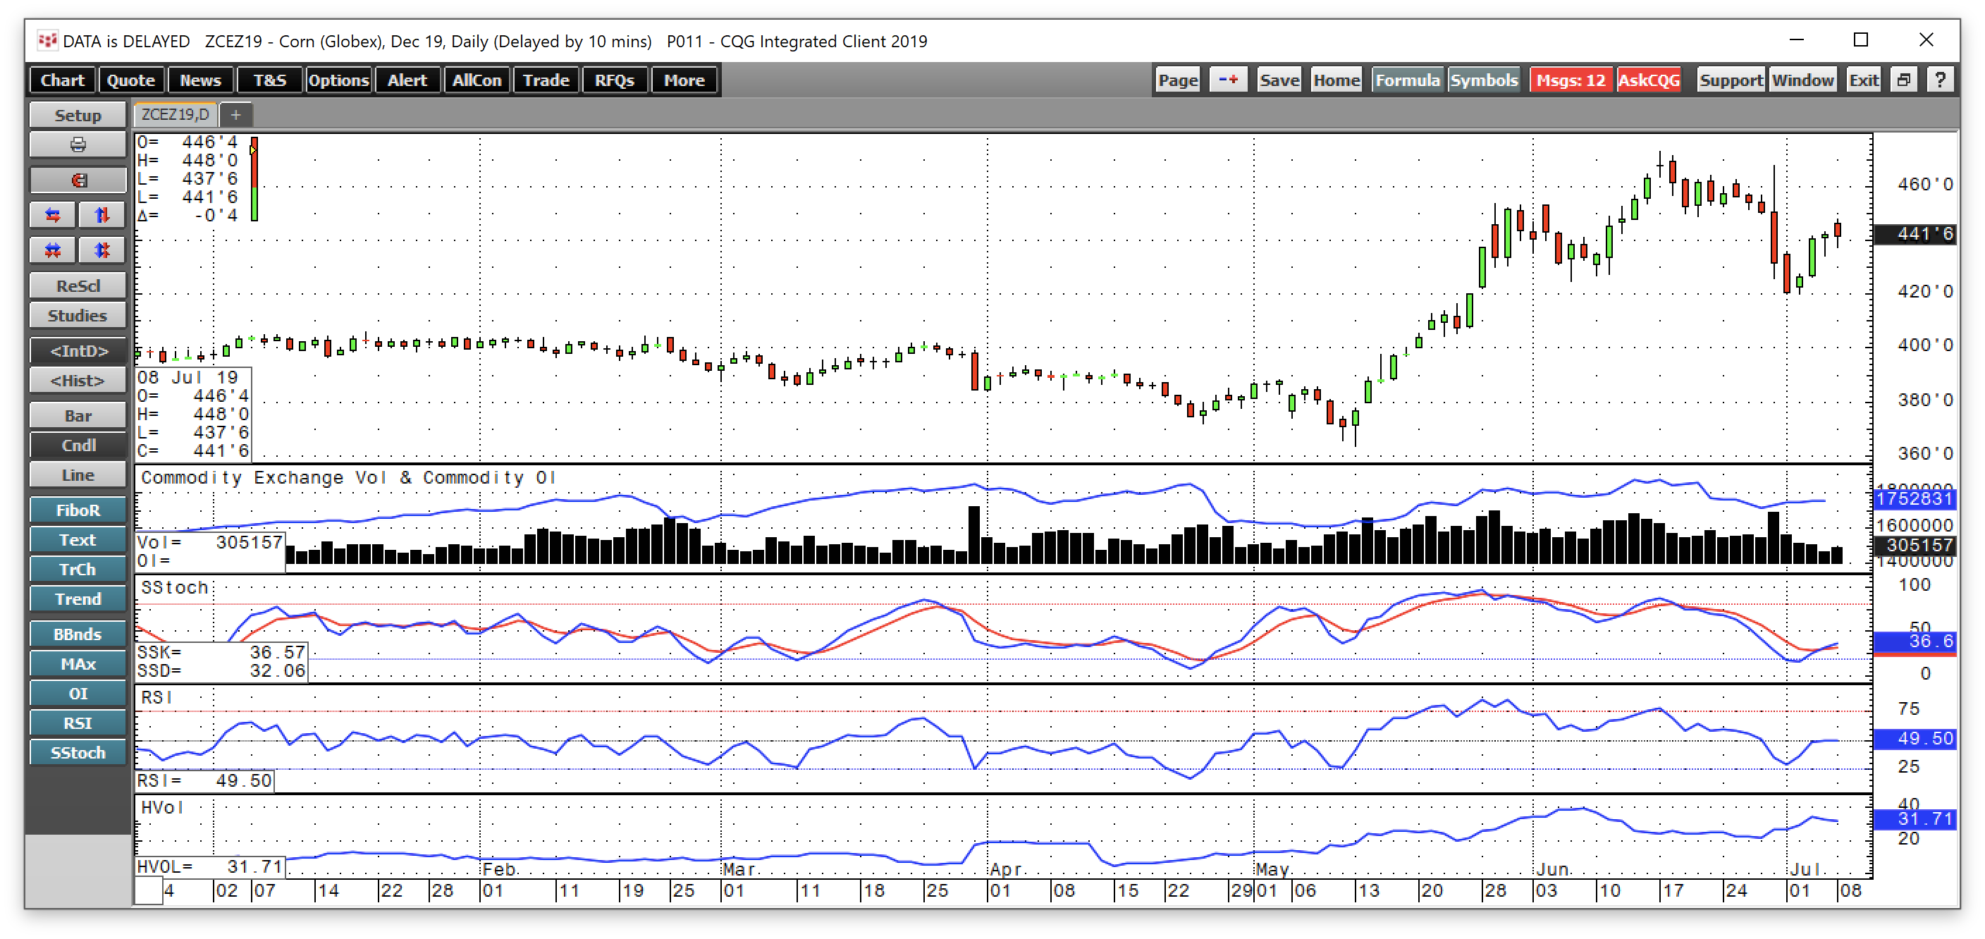1985x939 pixels.
Task: Open the Options menu
Action: coord(338,80)
